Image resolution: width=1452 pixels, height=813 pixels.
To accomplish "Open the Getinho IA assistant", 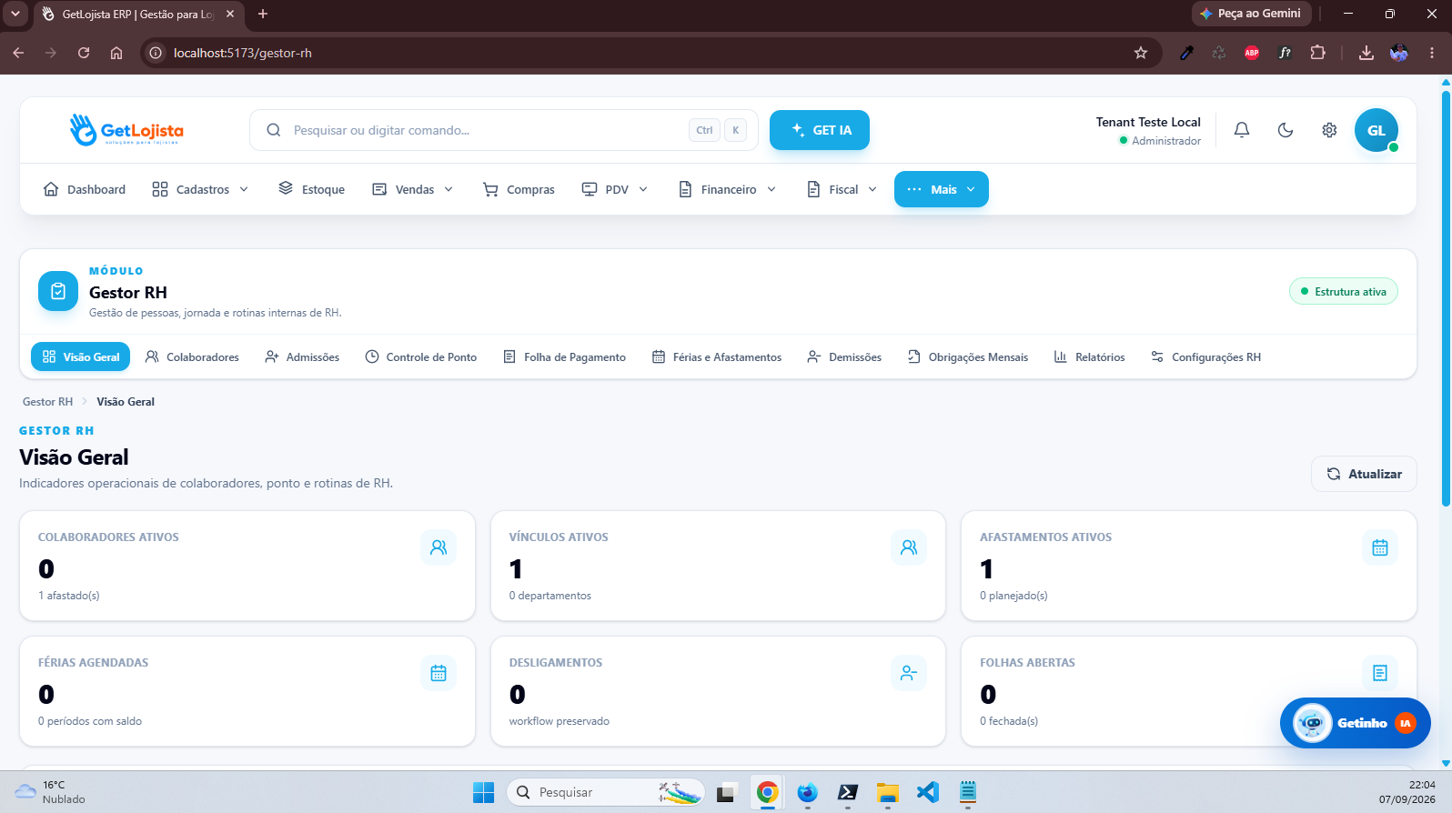I will (x=1356, y=723).
